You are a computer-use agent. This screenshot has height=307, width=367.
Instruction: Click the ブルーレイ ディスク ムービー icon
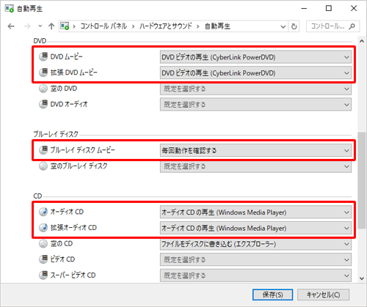click(x=43, y=150)
